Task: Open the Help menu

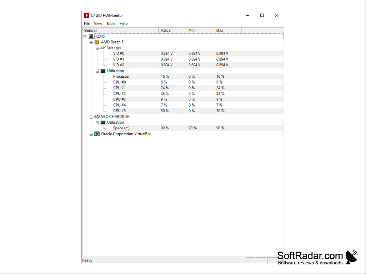Action: 124,24
